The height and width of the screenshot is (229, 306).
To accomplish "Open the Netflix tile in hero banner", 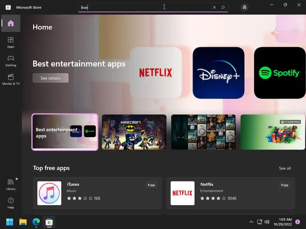I will pyautogui.click(x=156, y=73).
